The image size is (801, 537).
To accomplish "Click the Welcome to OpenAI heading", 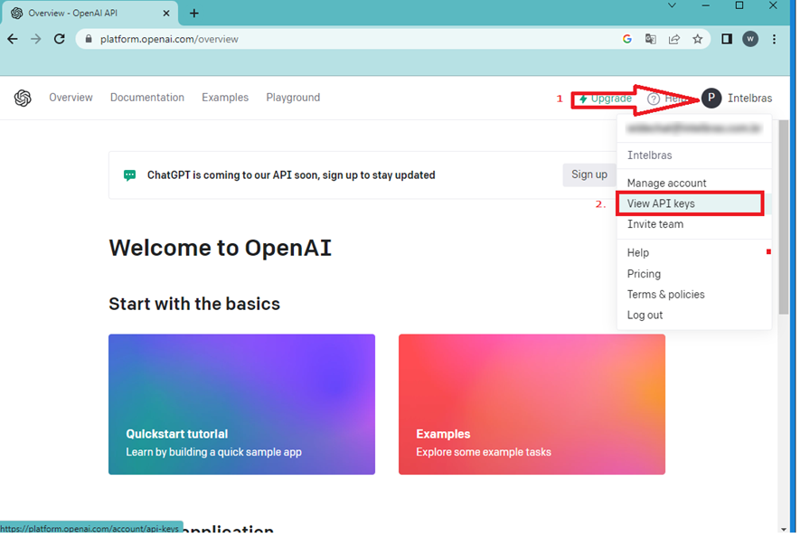I will [x=221, y=249].
